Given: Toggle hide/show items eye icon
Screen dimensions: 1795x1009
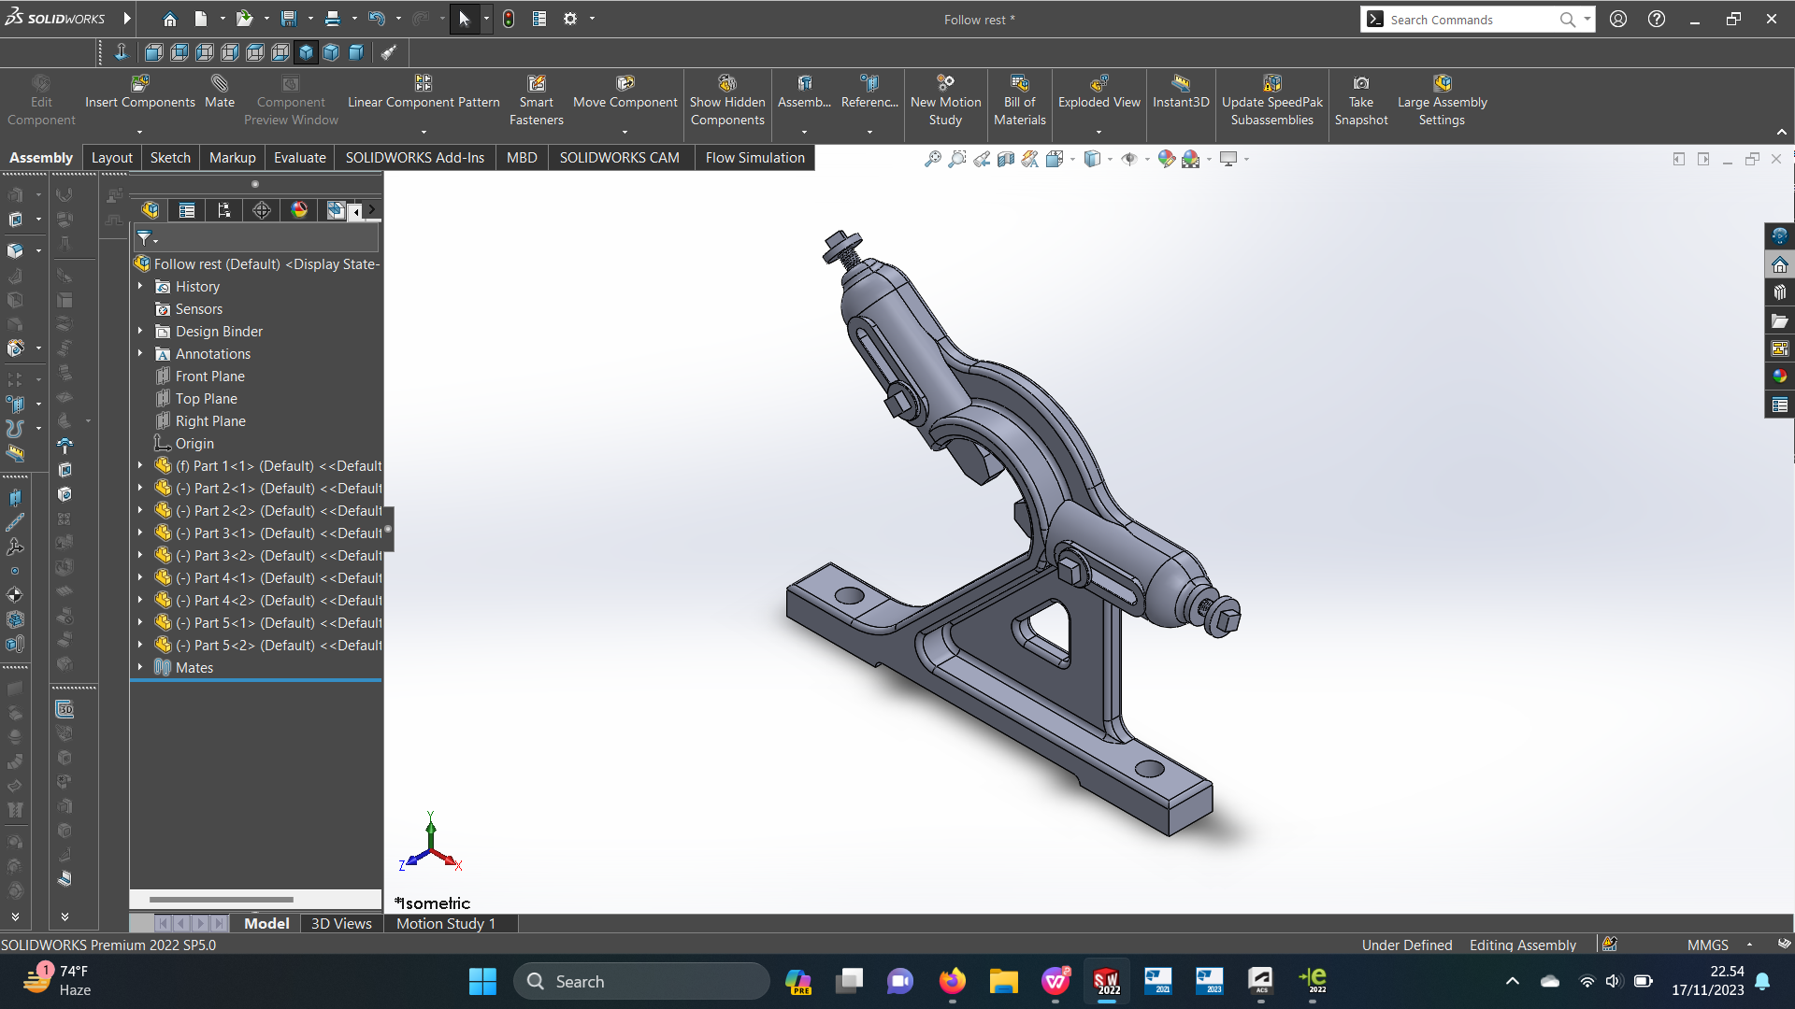Looking at the screenshot, I should [1129, 159].
